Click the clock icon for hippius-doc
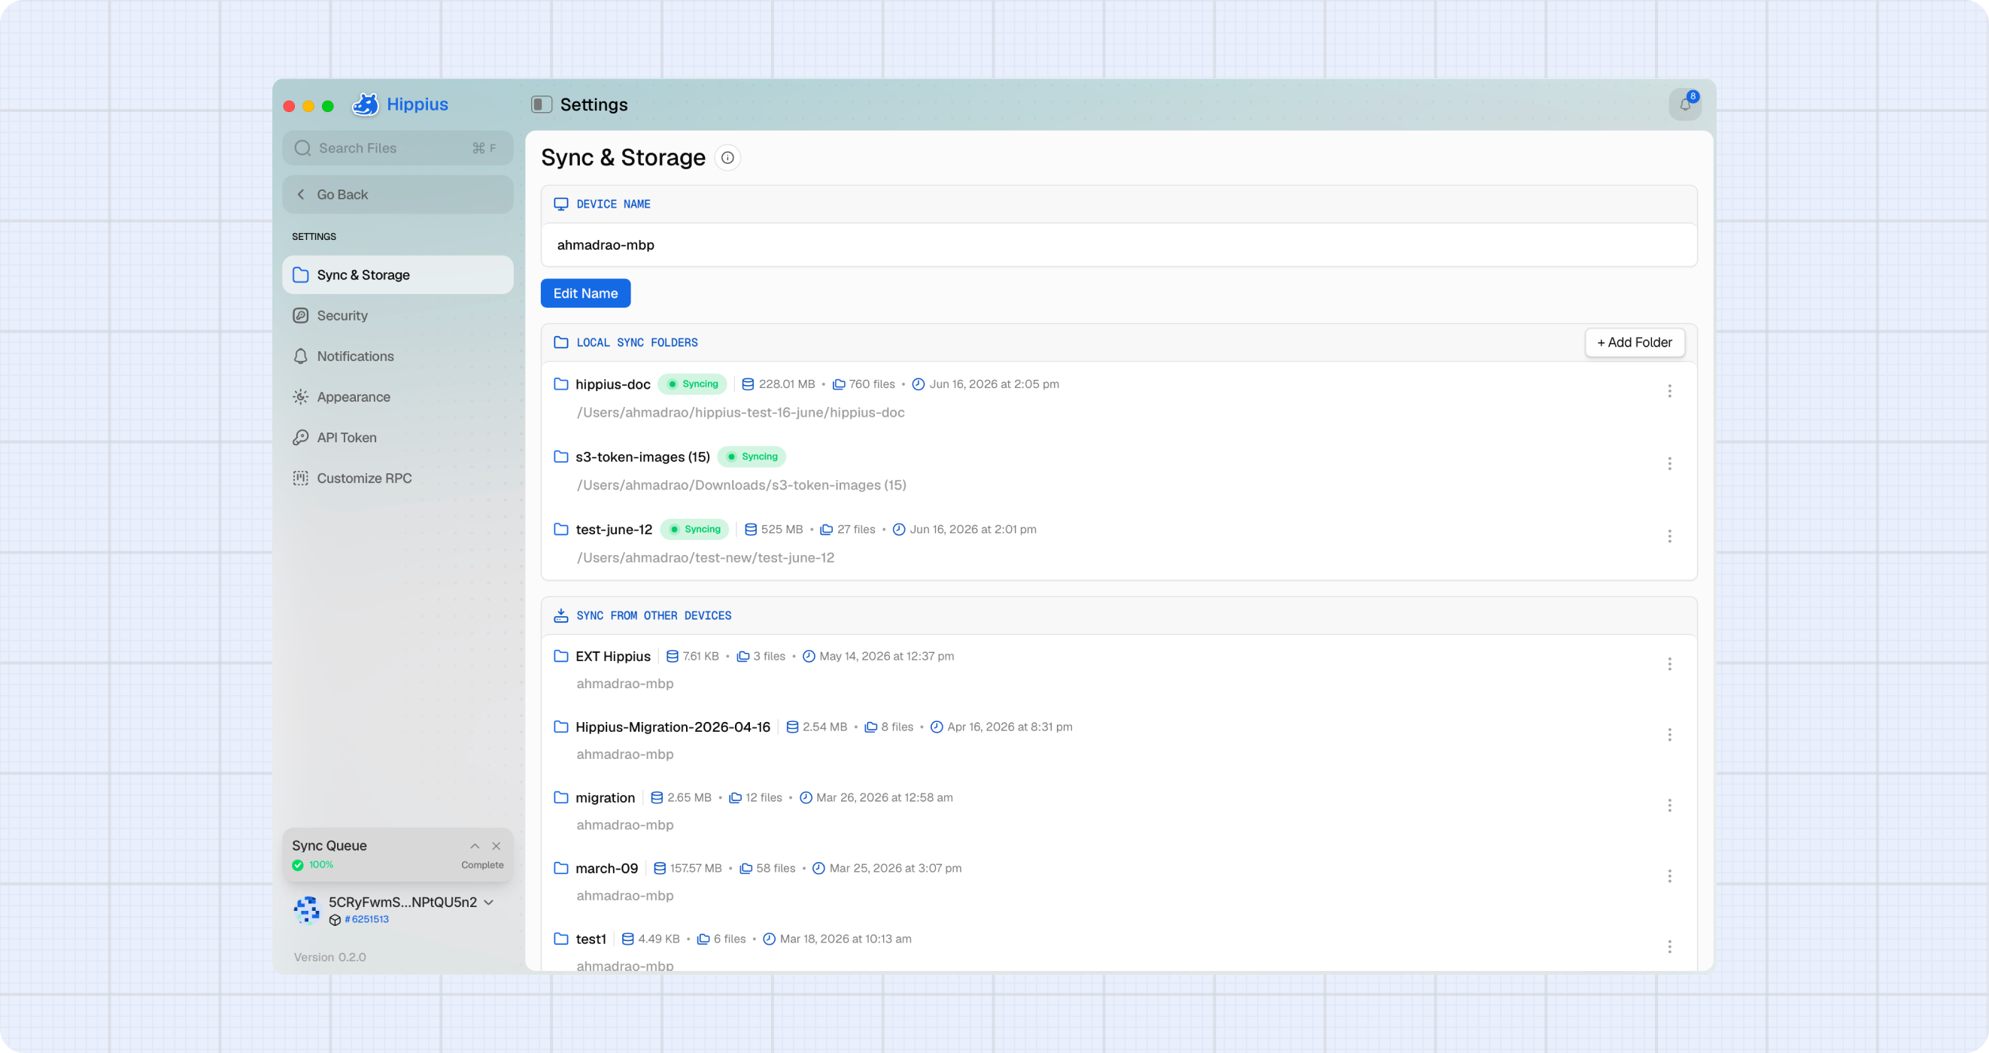Image resolution: width=1989 pixels, height=1053 pixels. coord(918,384)
